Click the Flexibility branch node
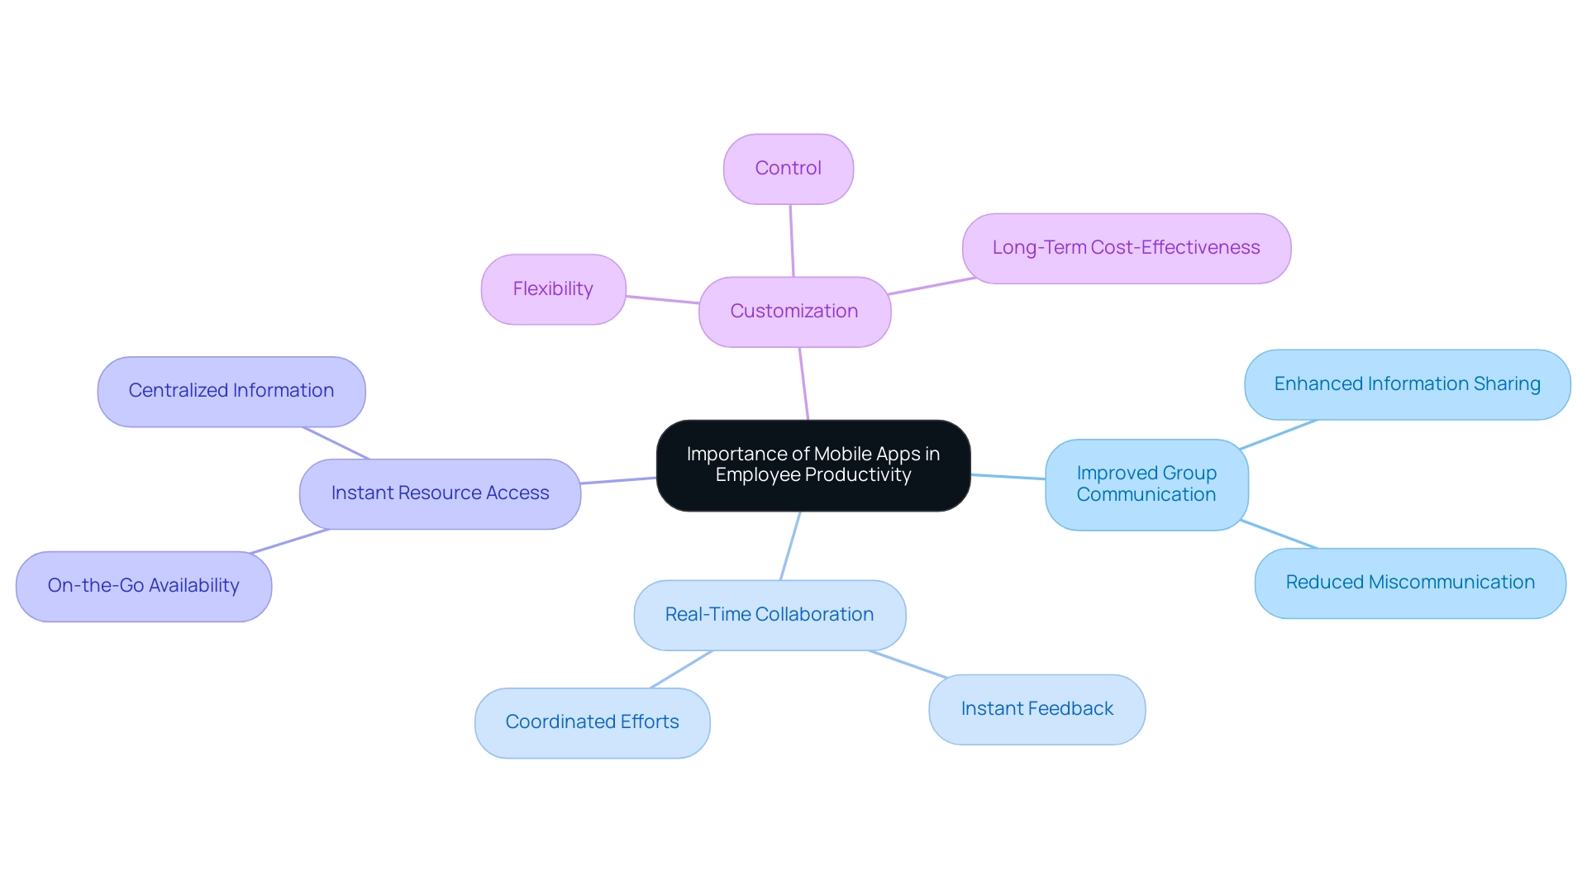The width and height of the screenshot is (1587, 895). coord(554,288)
